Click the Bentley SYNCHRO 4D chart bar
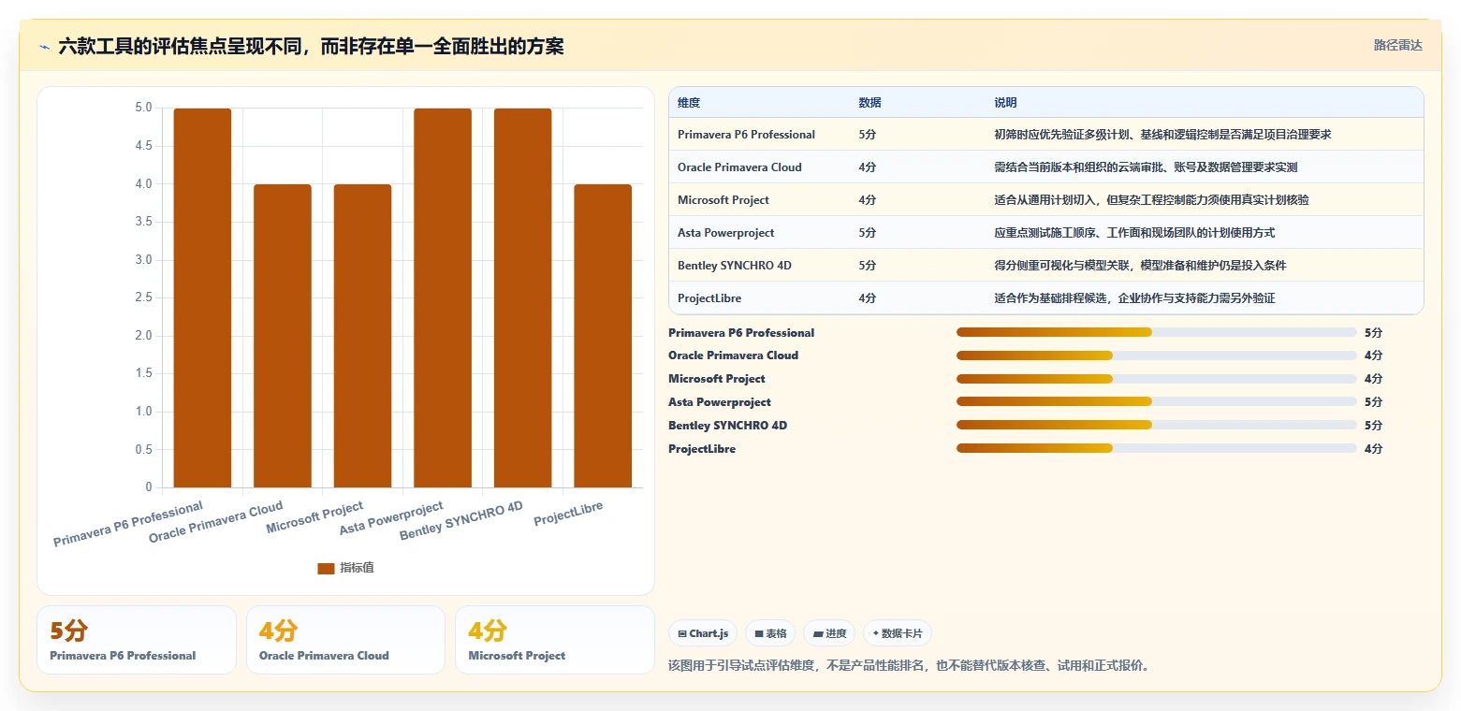Viewport: 1461px width, 711px height. 523,297
